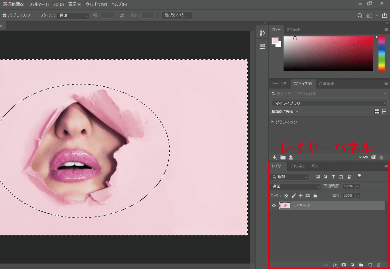Open the 表示(V) menu
This screenshot has height=269, width=390.
click(x=75, y=4)
